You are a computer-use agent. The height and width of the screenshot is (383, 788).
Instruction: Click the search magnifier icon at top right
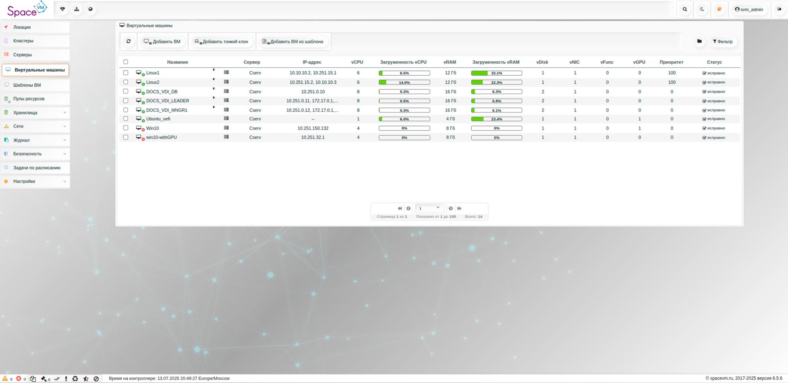click(685, 9)
